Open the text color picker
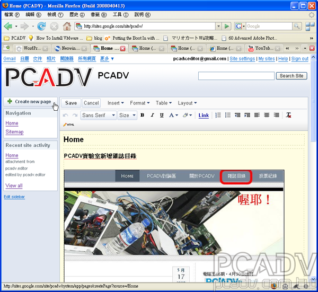Screen dimensions: 318x292 173,115
